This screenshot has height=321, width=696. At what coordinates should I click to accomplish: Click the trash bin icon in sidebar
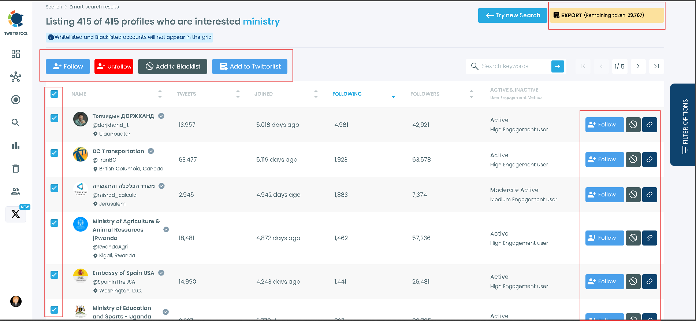16,169
